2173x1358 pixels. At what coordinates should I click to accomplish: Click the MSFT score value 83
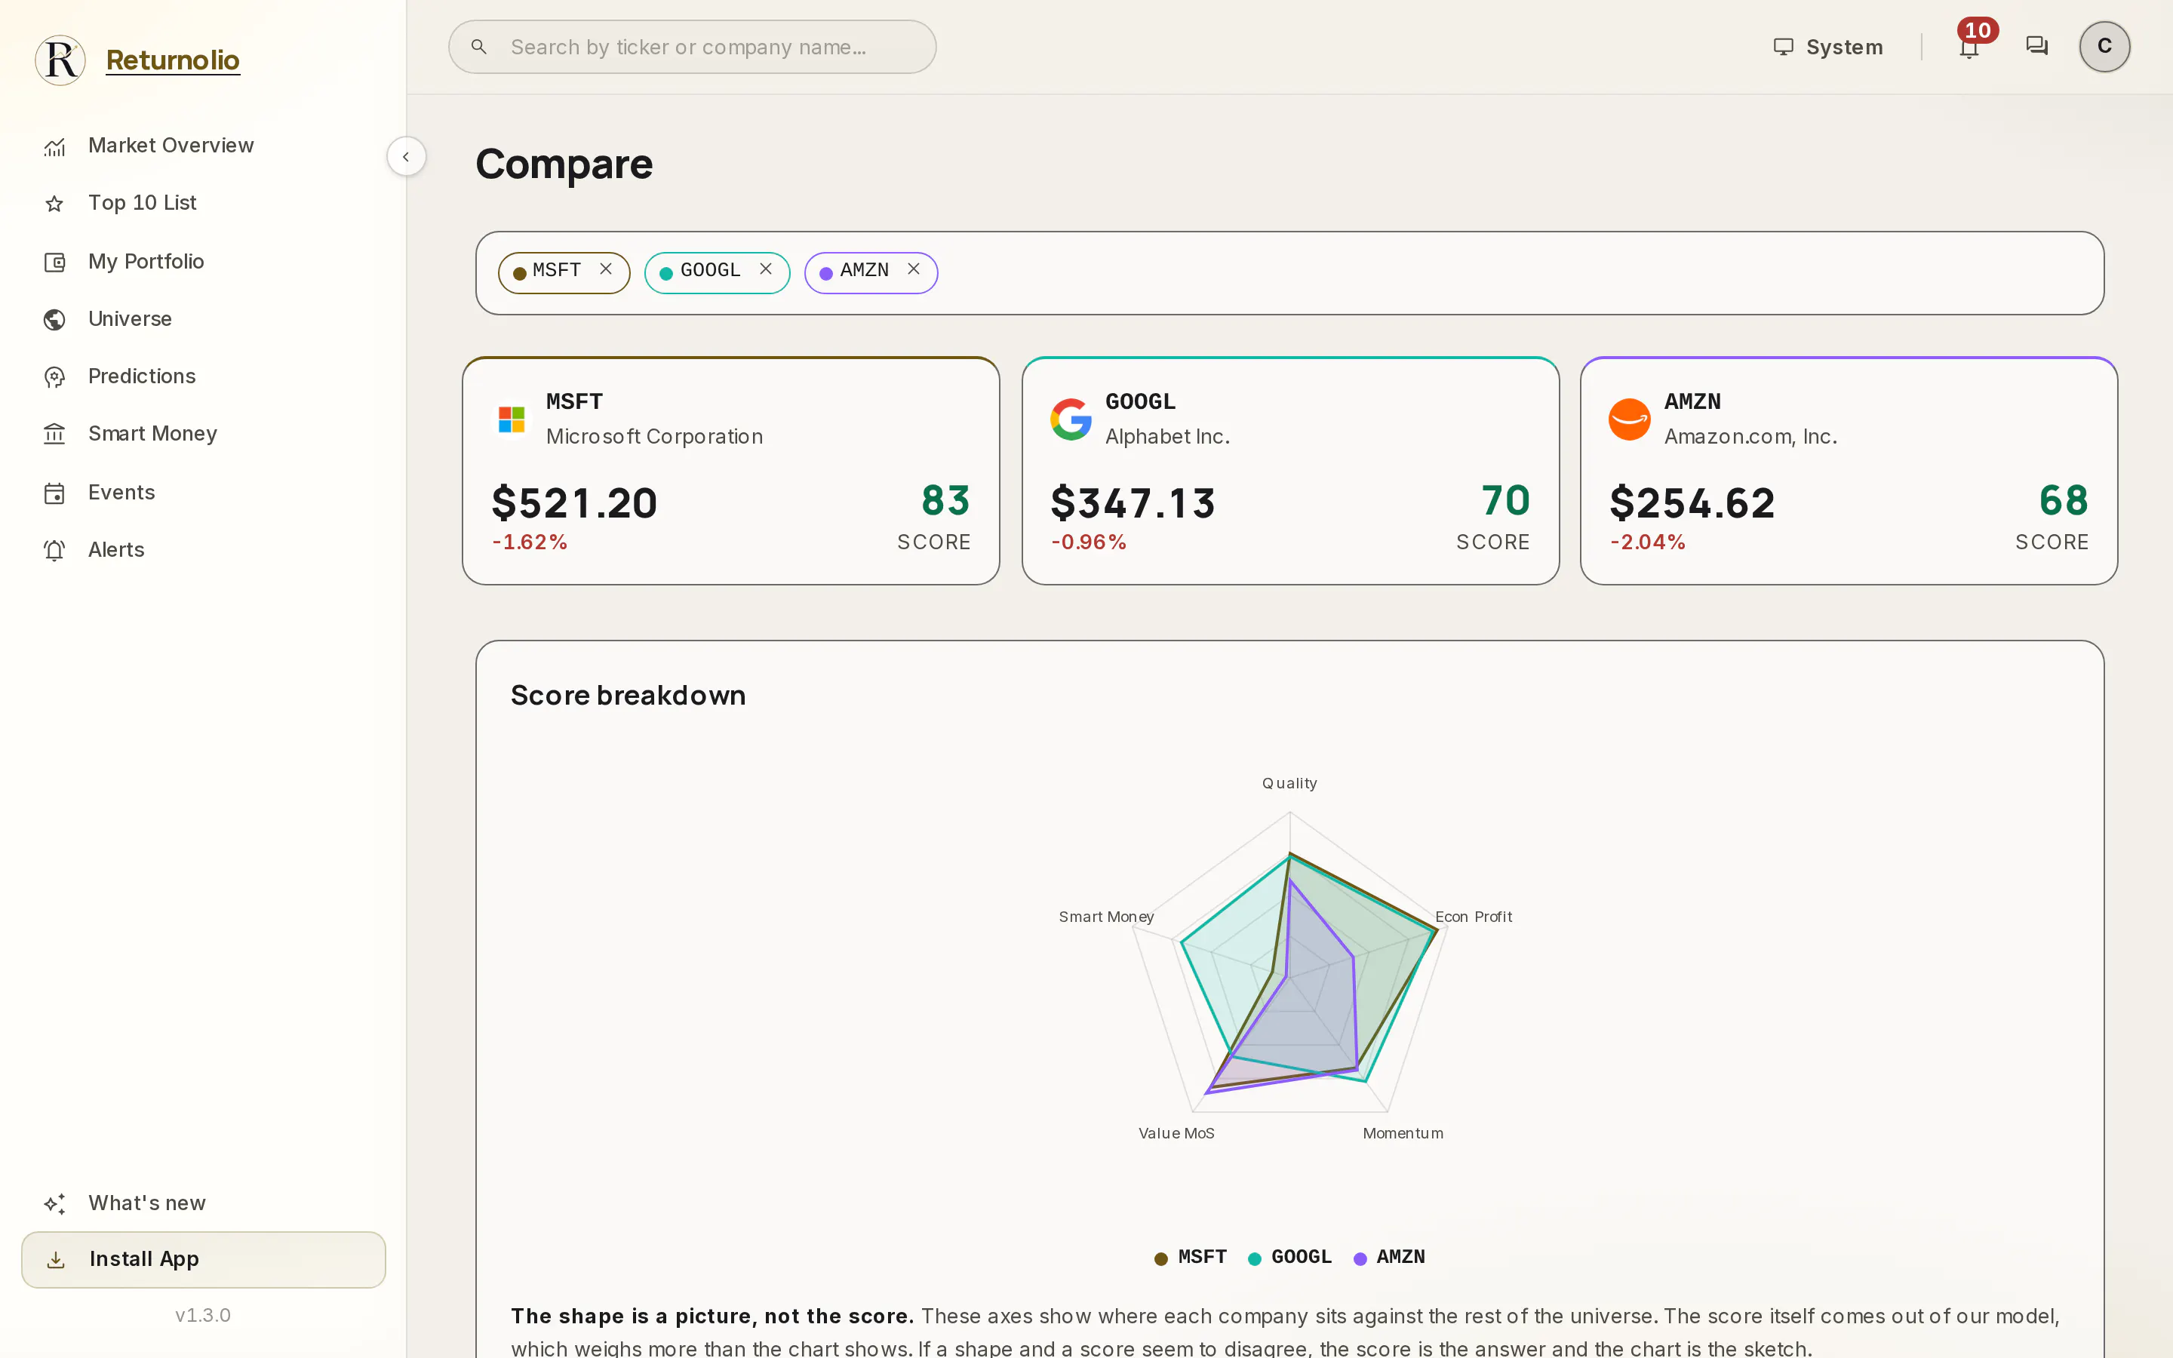point(945,500)
